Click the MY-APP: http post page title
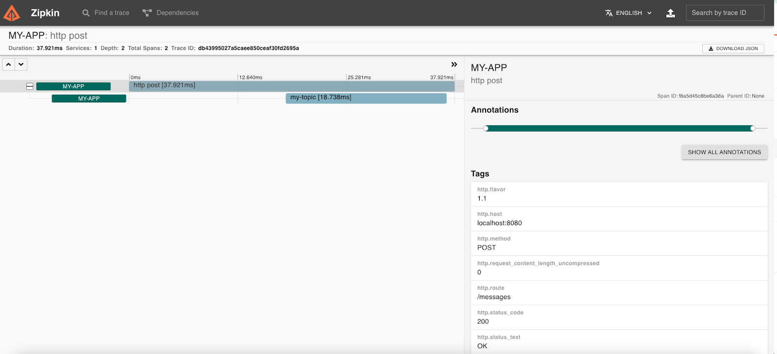Screen dimensions: 777x354 click(48, 35)
